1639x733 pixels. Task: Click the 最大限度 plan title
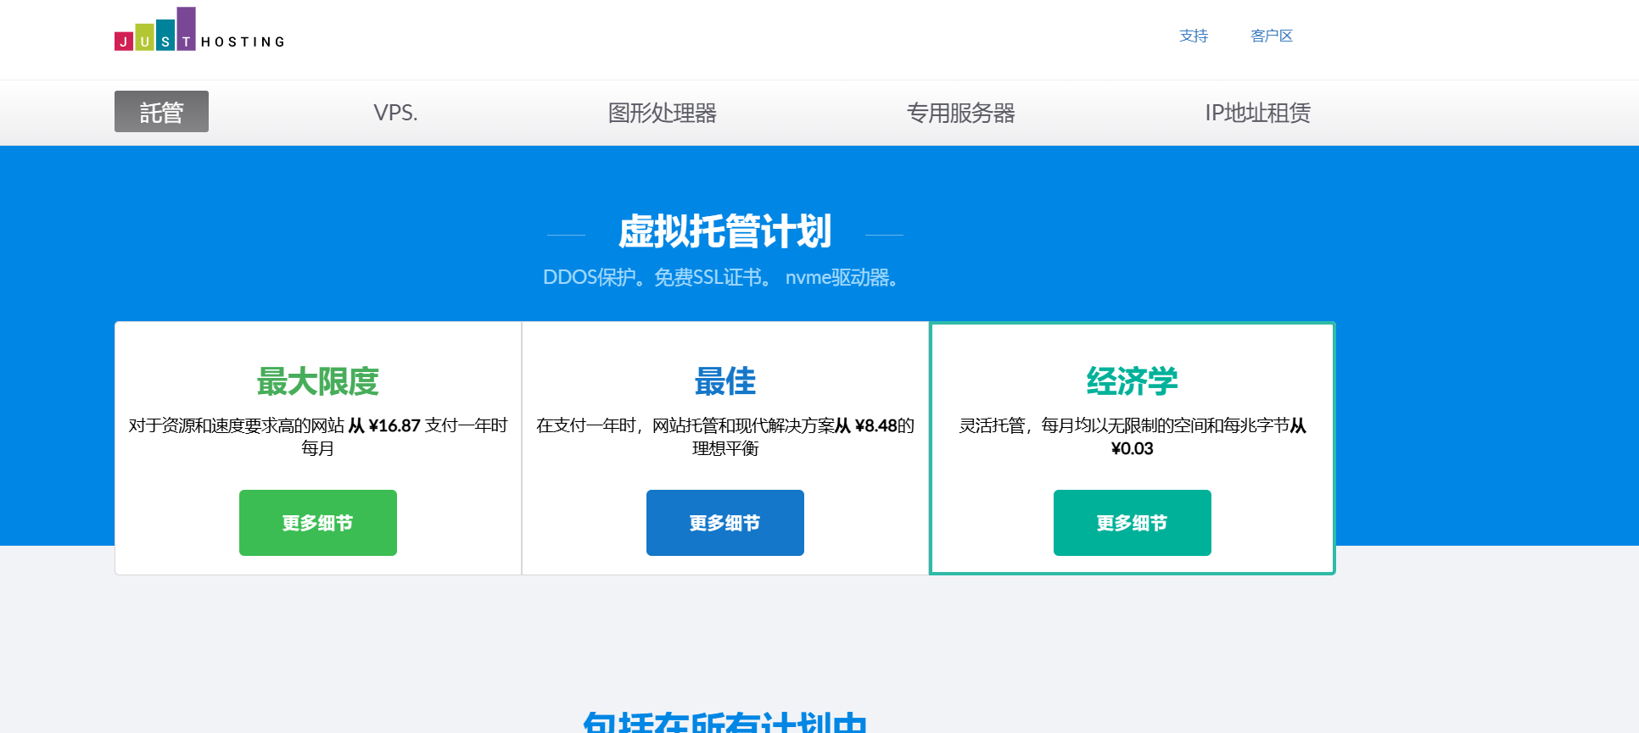pos(317,381)
